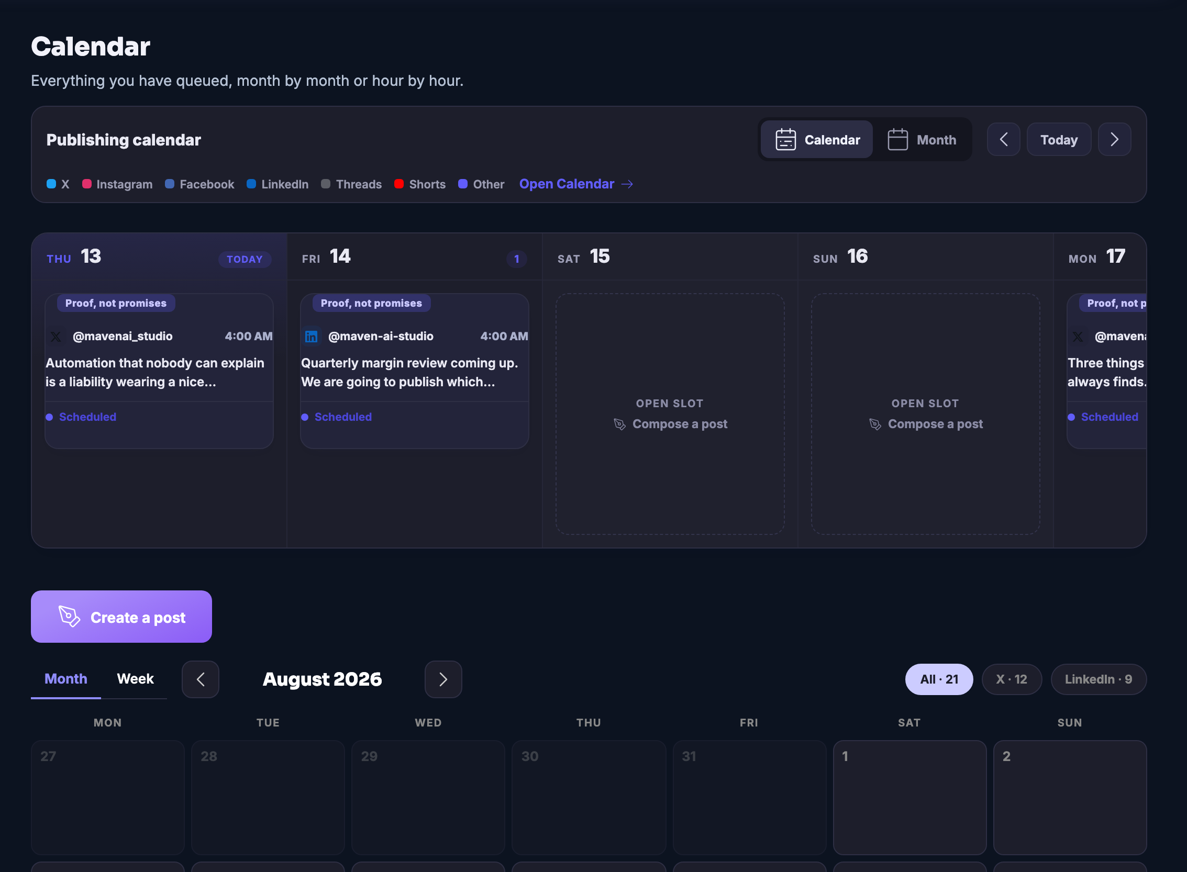Compose a post in Saturday 15 slot

[x=670, y=424]
